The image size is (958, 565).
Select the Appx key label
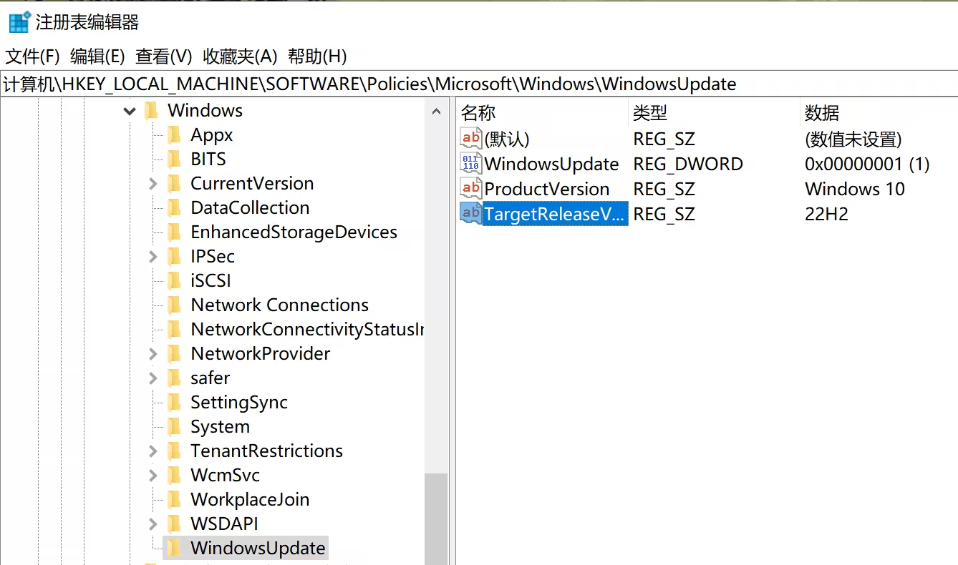click(212, 134)
